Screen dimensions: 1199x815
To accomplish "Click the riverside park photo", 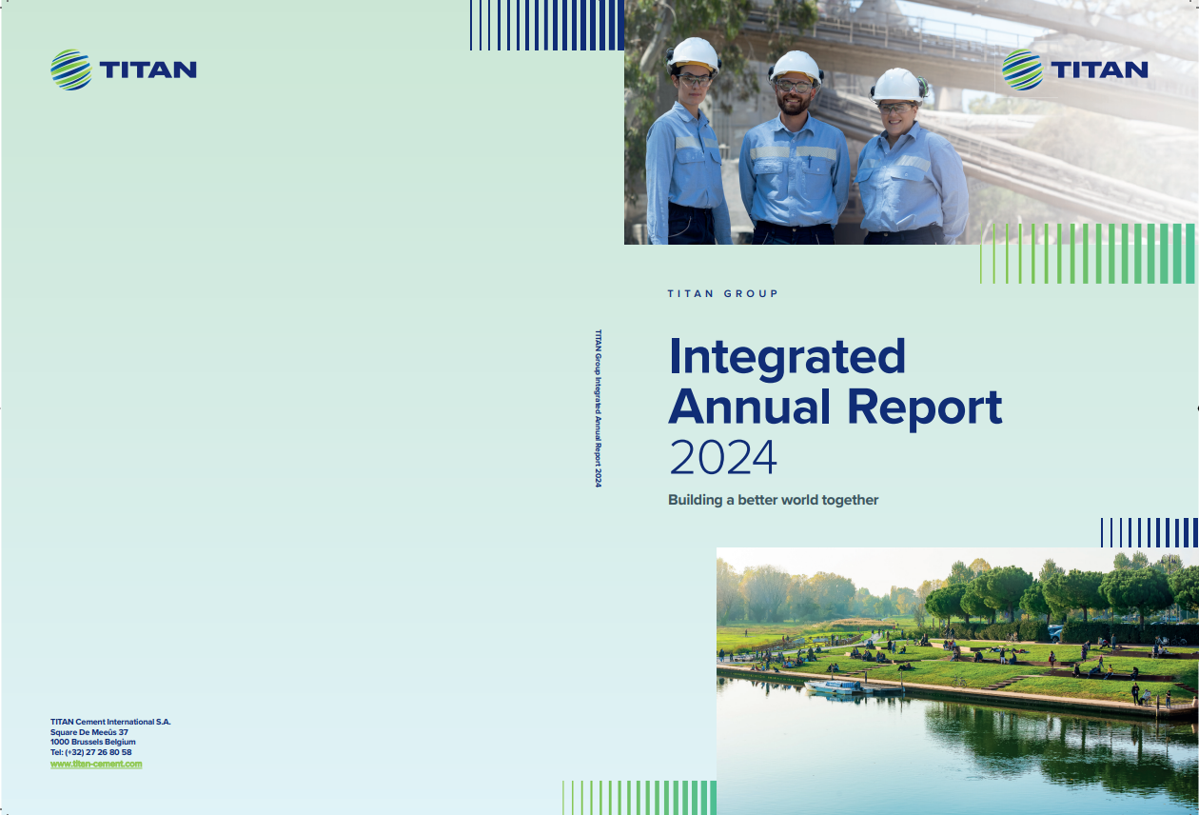I will (x=957, y=681).
